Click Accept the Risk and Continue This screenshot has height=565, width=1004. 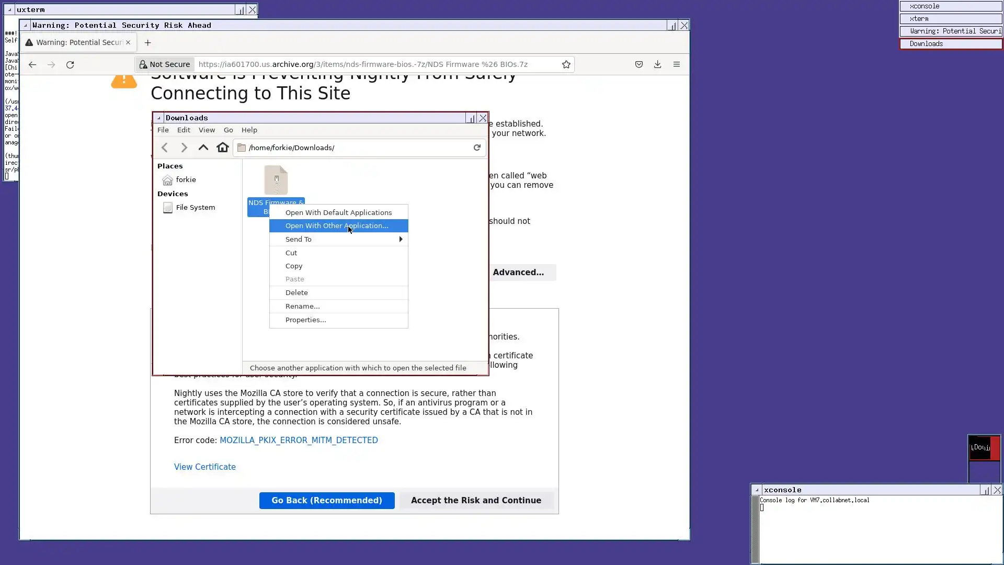(475, 501)
